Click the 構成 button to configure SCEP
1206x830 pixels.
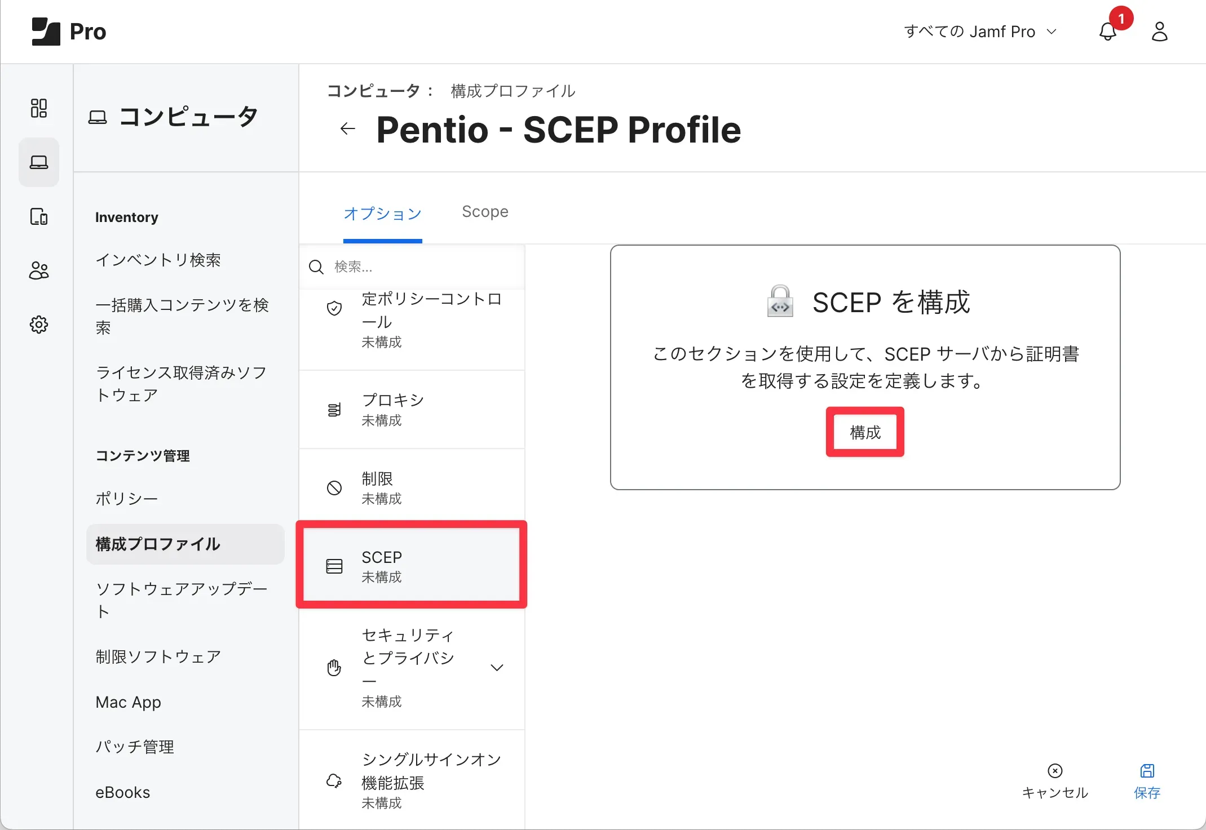[865, 432]
